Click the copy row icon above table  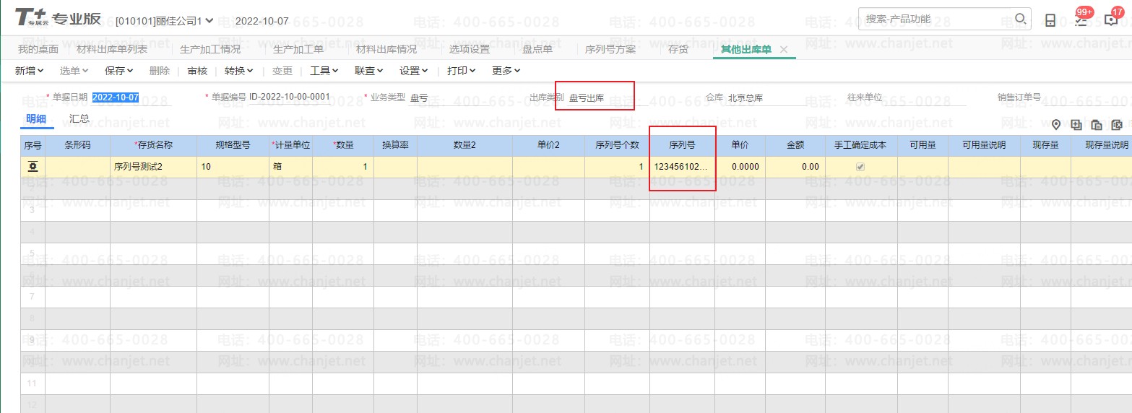[x=1097, y=125]
